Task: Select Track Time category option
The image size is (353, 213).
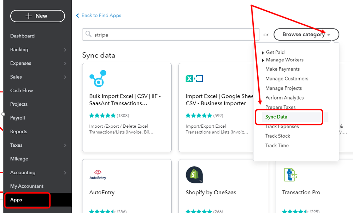Action: click(277, 145)
